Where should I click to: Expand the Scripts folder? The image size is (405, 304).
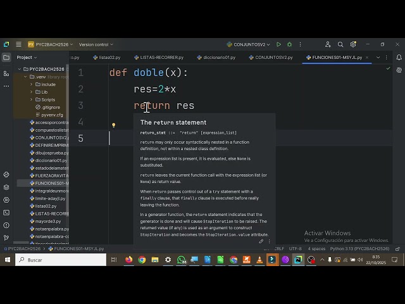(31, 99)
